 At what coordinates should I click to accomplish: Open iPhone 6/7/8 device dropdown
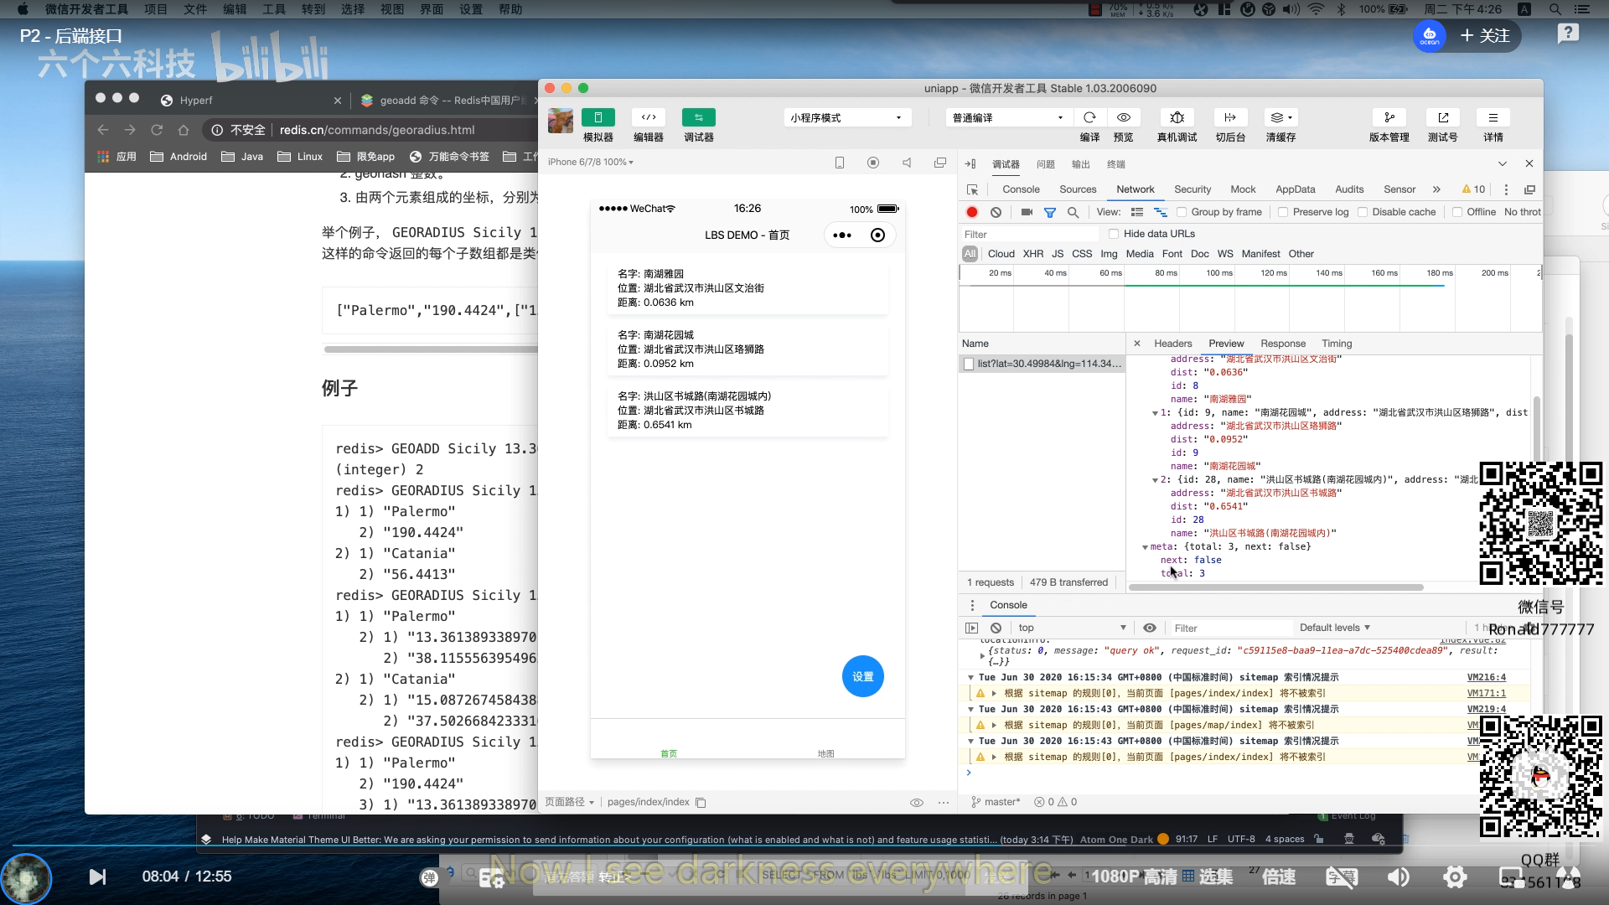pyautogui.click(x=592, y=162)
